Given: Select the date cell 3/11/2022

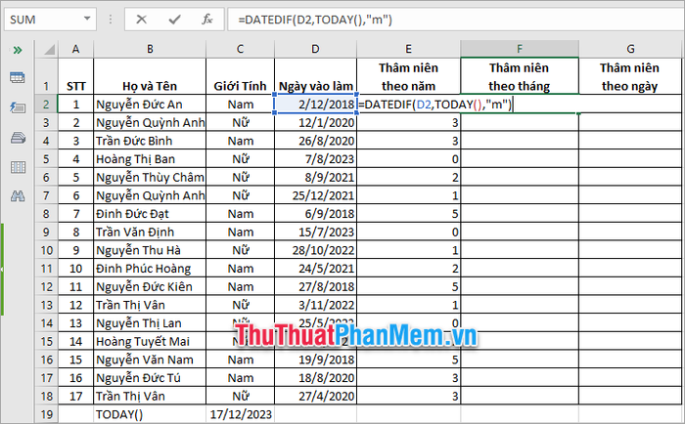Looking at the screenshot, I should [315, 305].
